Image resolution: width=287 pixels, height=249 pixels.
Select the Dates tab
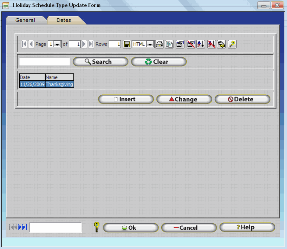tap(64, 20)
